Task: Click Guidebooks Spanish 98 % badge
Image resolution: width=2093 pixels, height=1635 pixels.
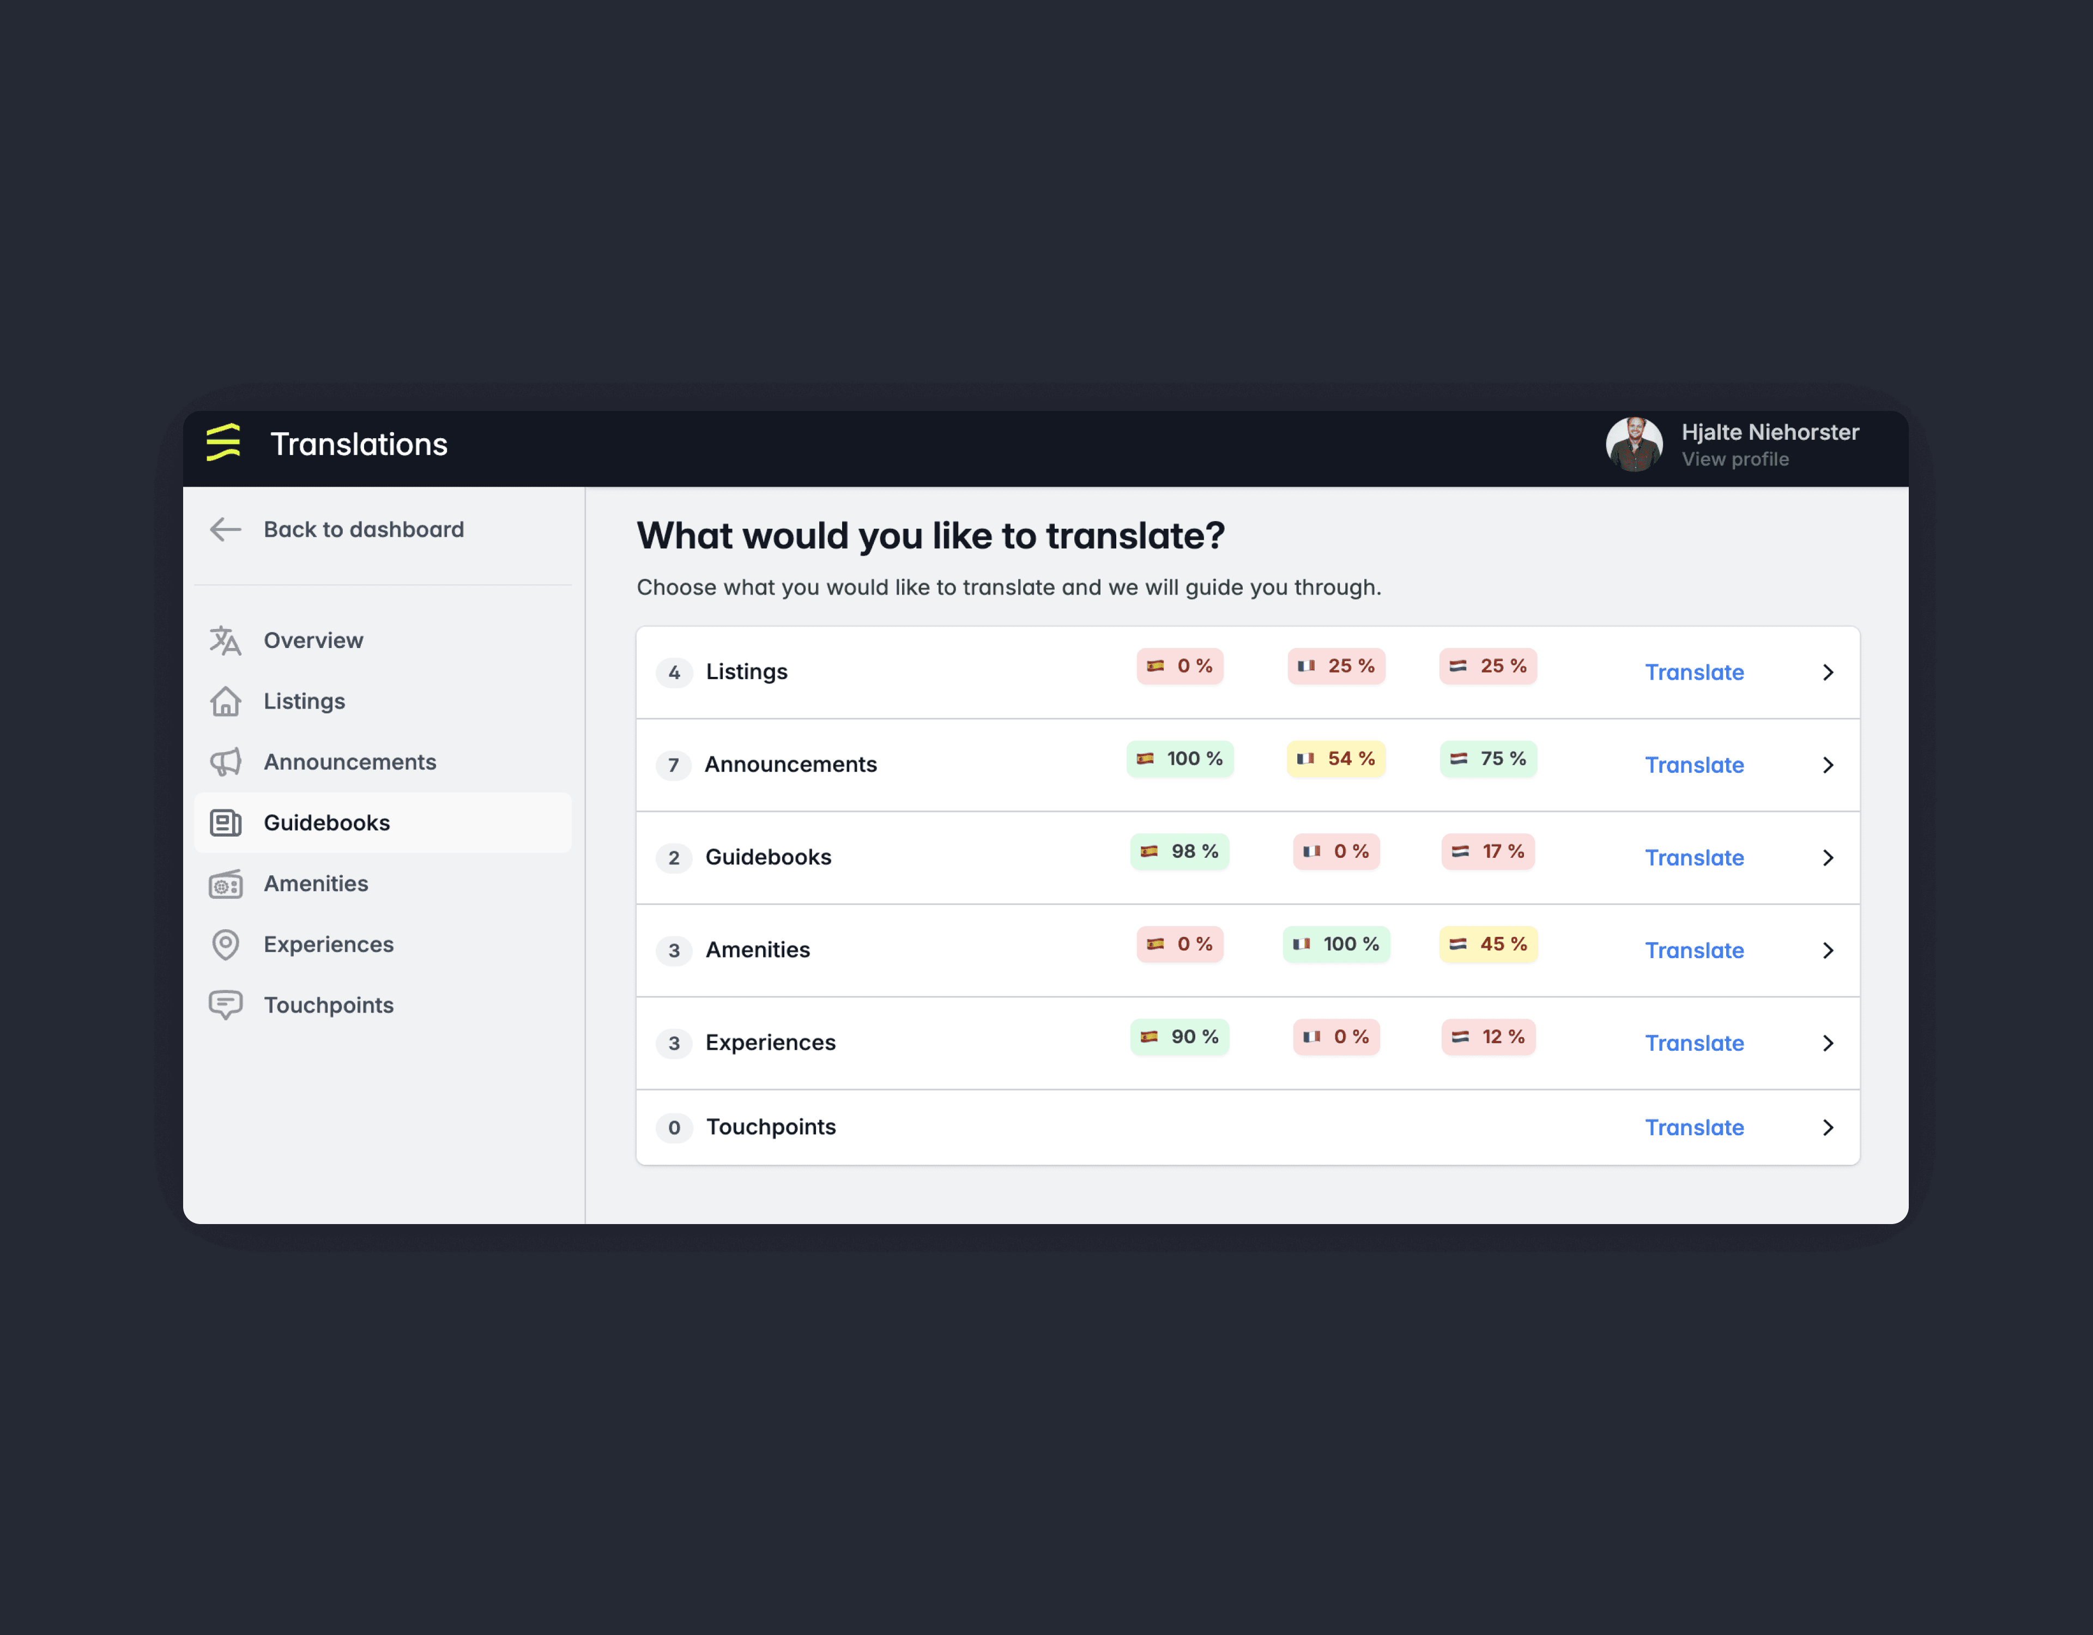Action: (1179, 851)
